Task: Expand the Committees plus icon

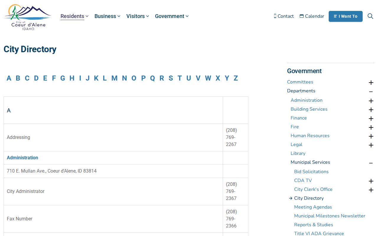Action: click(371, 83)
